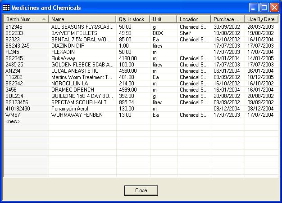Click the quantity 13.00 cell

pos(133,115)
